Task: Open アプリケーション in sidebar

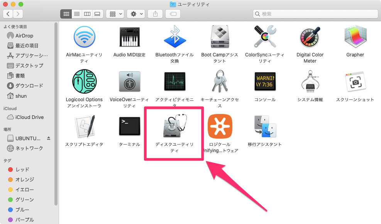Action: pos(27,56)
